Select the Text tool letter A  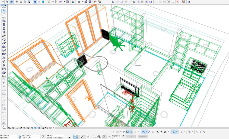4,86
